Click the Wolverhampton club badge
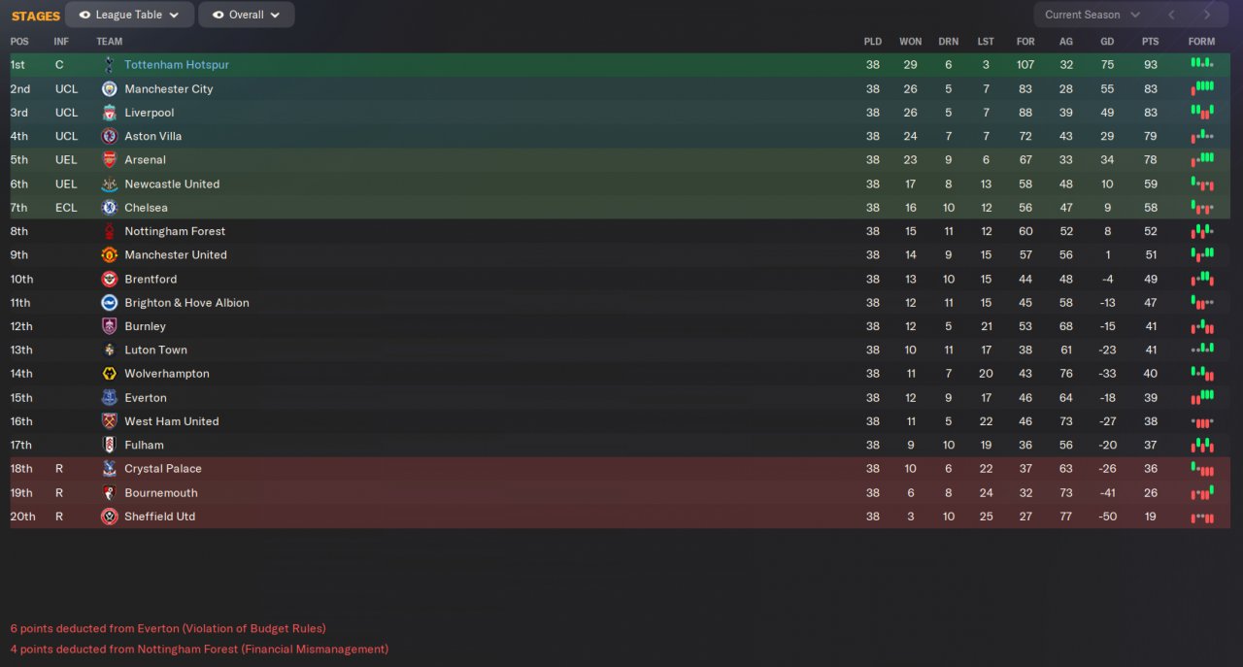This screenshot has height=667, width=1243. (x=109, y=374)
